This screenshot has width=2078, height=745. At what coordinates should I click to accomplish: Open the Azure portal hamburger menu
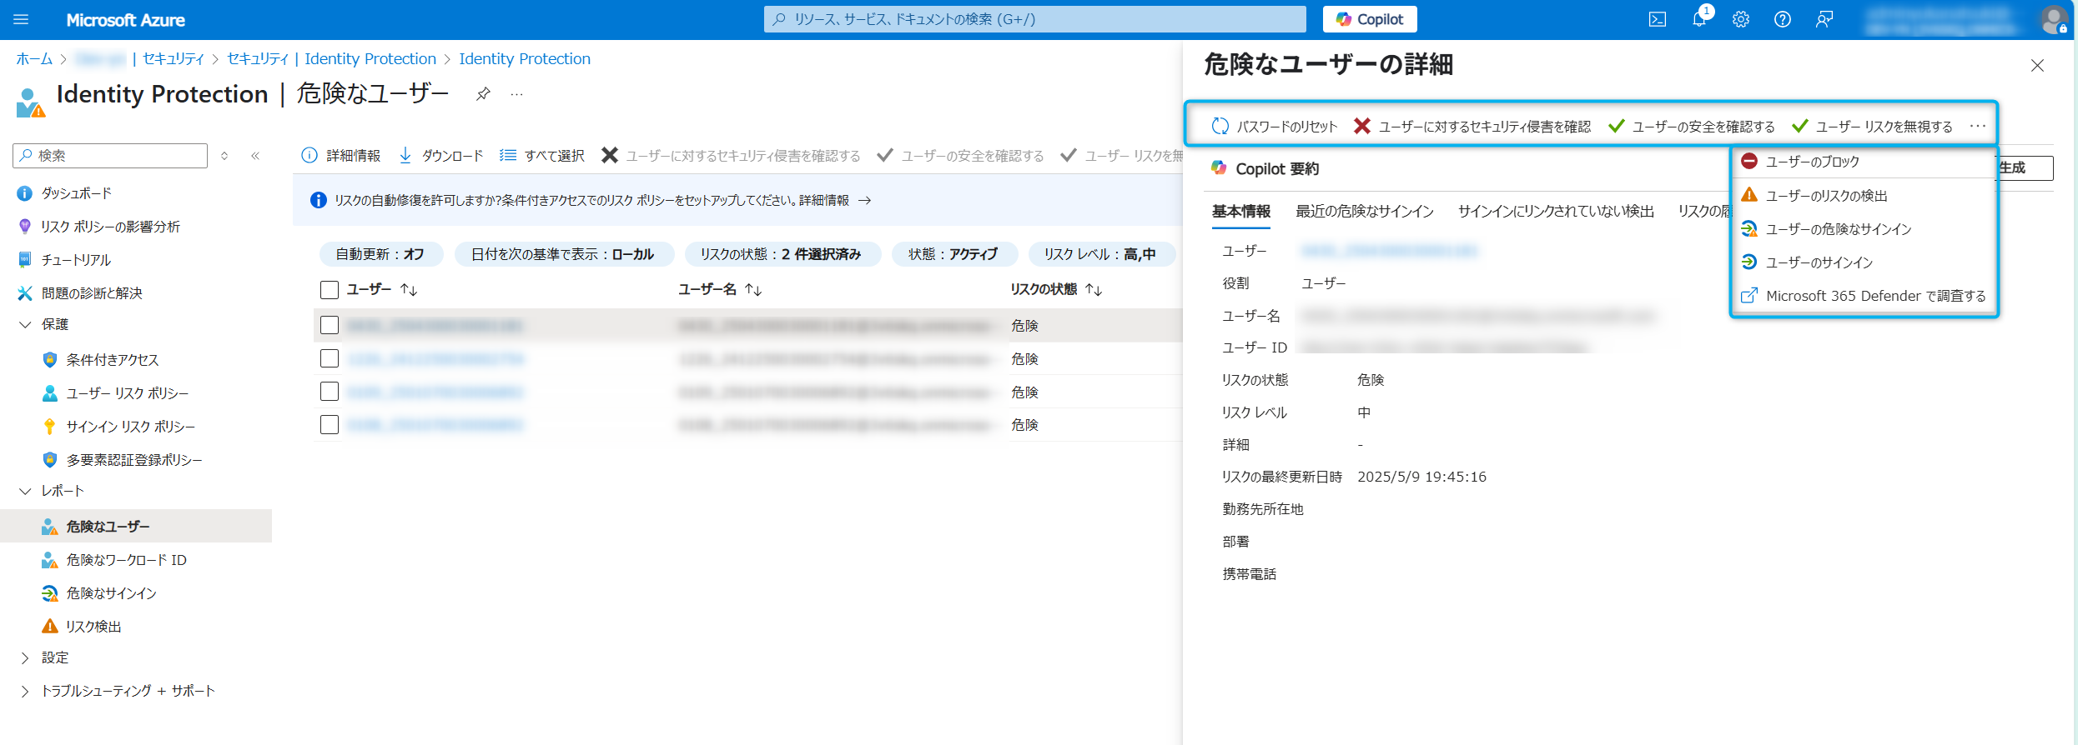click(21, 19)
